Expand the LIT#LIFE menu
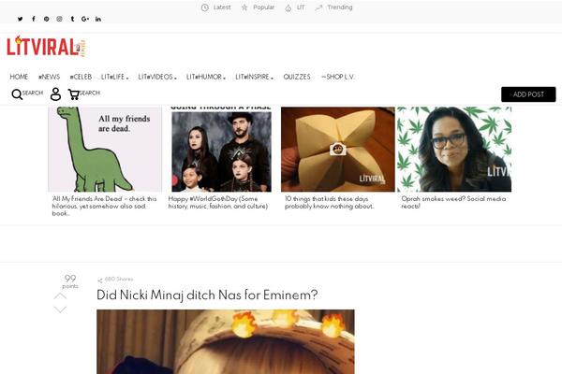 [114, 77]
